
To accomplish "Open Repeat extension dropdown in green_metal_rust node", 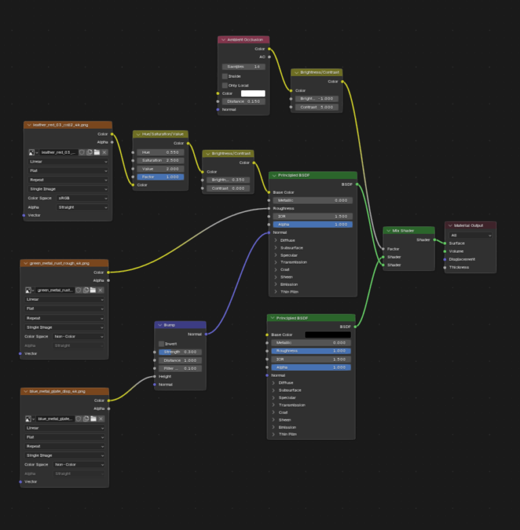I will 64,318.
